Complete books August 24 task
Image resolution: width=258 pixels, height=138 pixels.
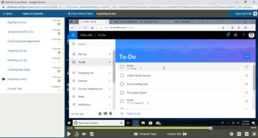(122, 101)
